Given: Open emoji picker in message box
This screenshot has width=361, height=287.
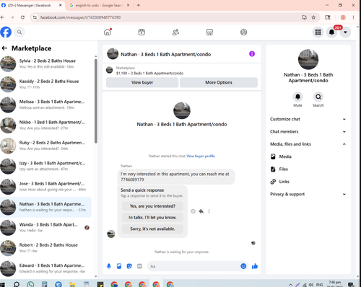Looking at the screenshot, I should 243,266.
